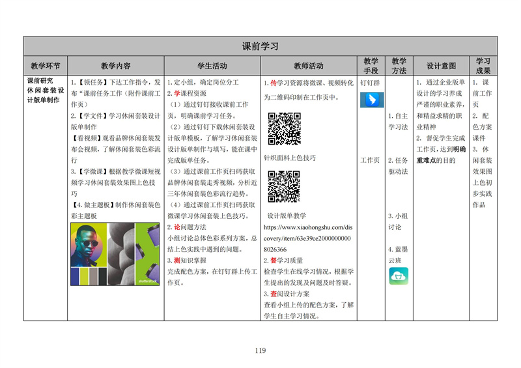The width and height of the screenshot is (521, 368).
Task: Click the 教师活动 column header
Action: tap(309, 66)
